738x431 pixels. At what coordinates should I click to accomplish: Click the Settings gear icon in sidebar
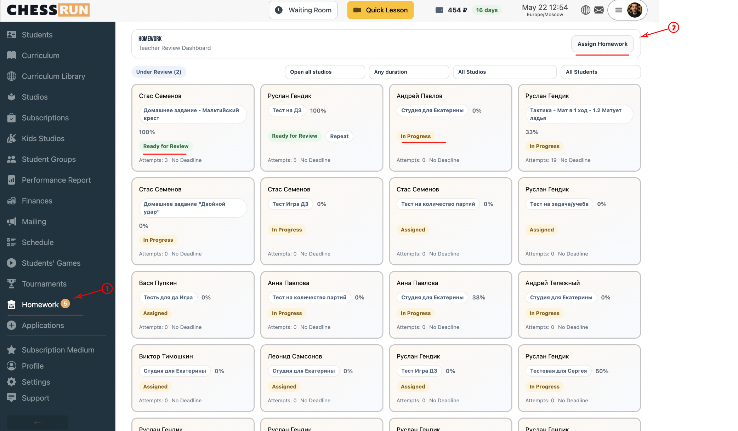pyautogui.click(x=11, y=382)
